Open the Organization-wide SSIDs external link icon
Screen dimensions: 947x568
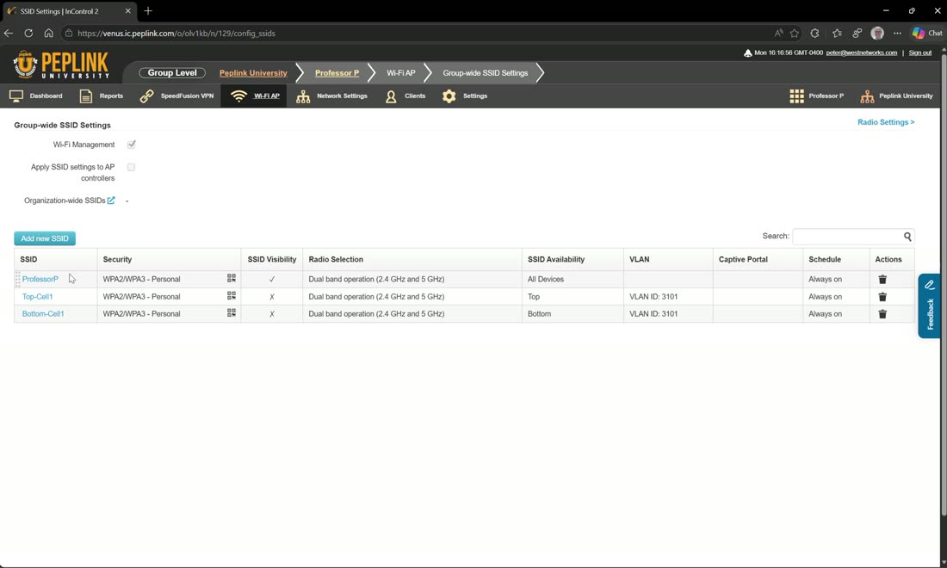pyautogui.click(x=111, y=201)
